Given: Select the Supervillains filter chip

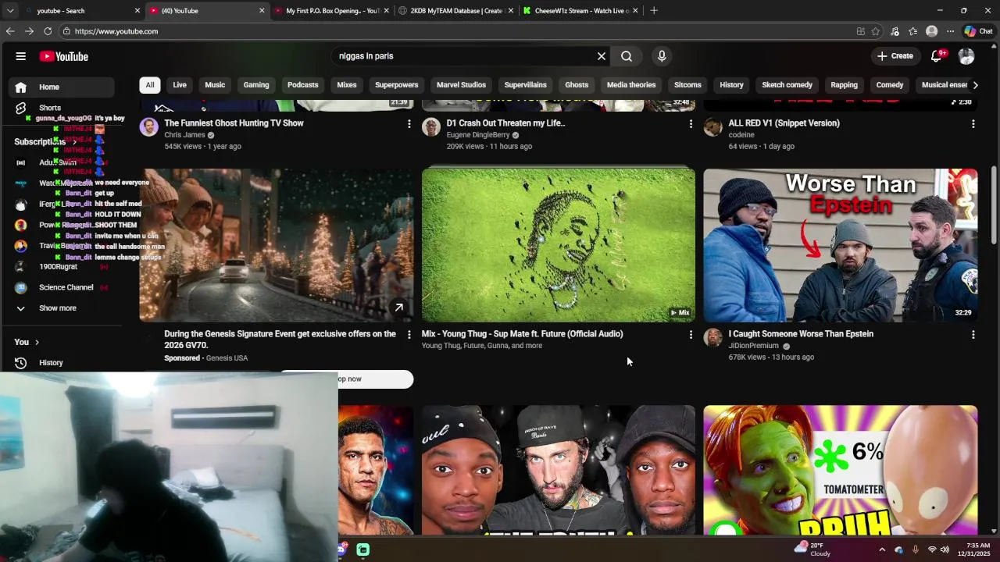Looking at the screenshot, I should click(x=526, y=85).
